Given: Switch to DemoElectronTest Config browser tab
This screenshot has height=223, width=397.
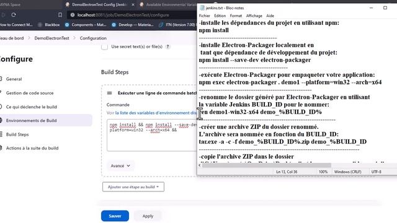Looking at the screenshot, I should click(x=100, y=4).
